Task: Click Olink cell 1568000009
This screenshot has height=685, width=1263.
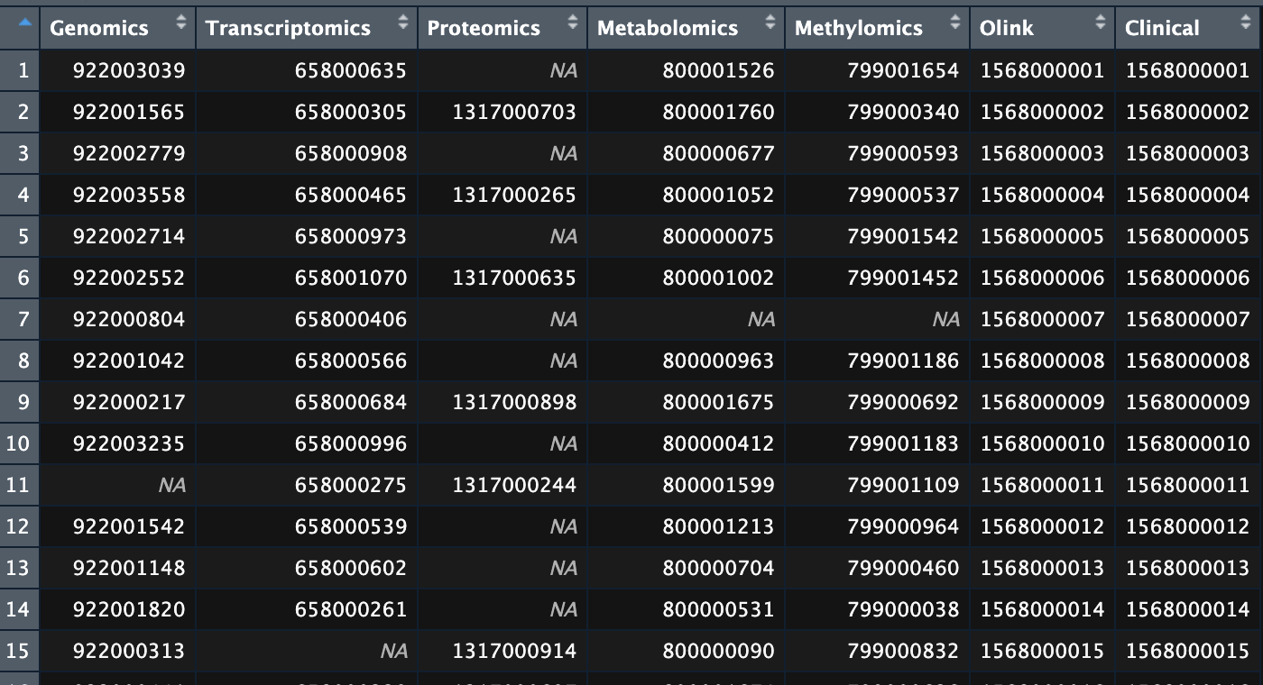Action: click(x=1042, y=402)
